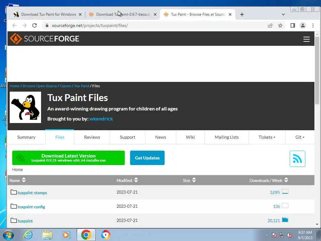321x241 pixels.
Task: Sort files by Size arrows
Action: (194, 180)
